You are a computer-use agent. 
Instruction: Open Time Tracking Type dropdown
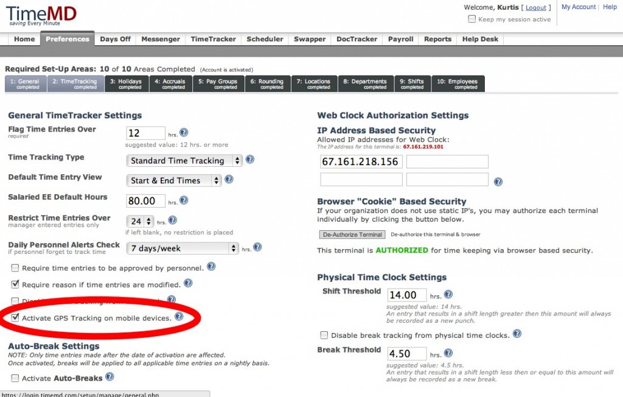[184, 161]
